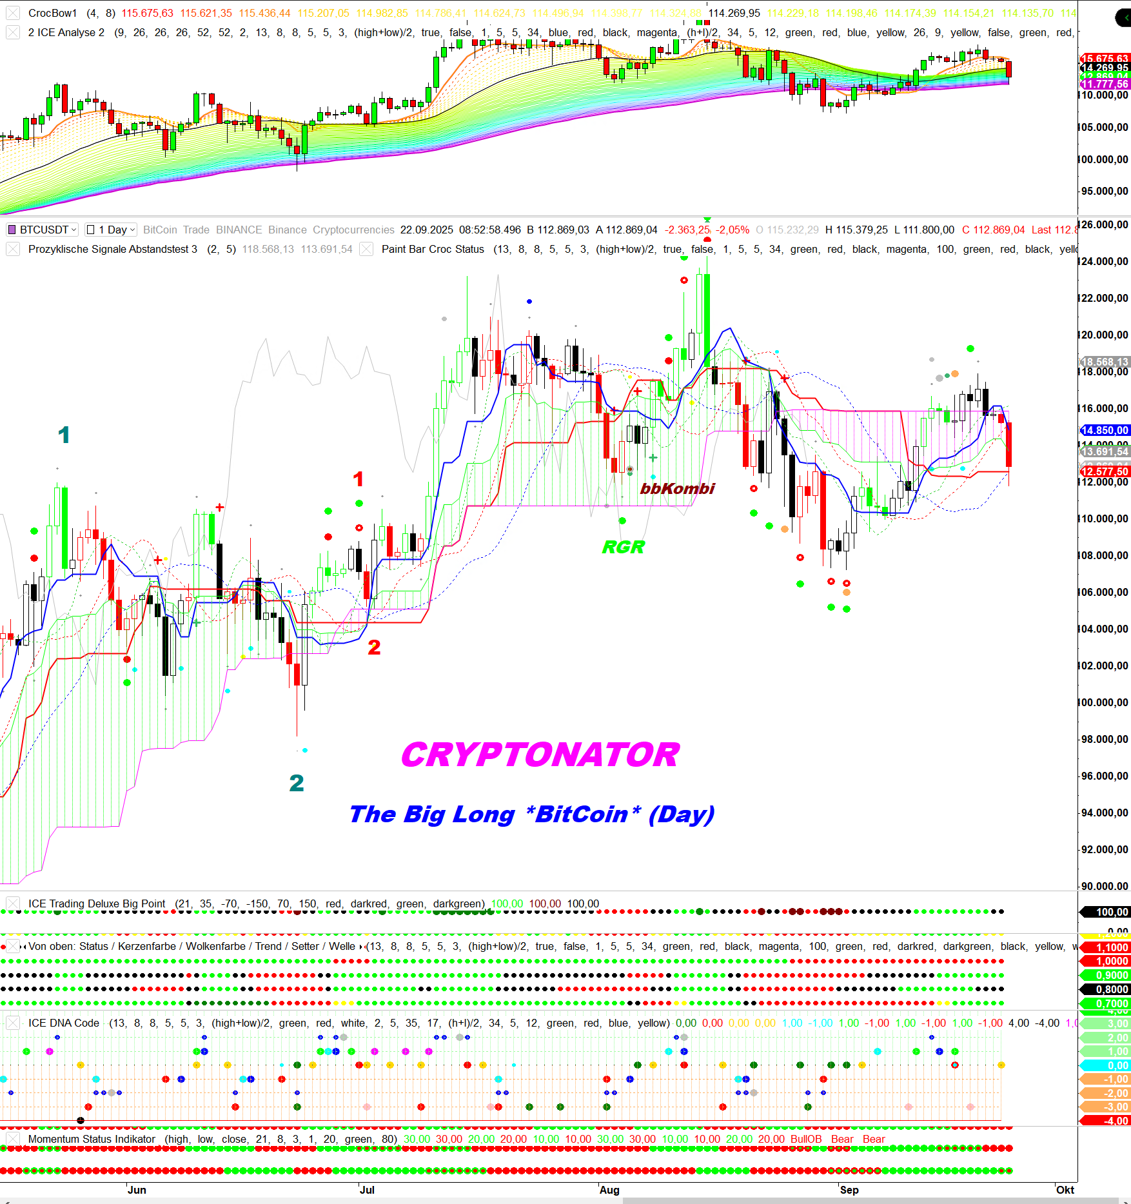The width and height of the screenshot is (1131, 1204).
Task: Select the Paint Bar Croc Status label
Action: 433,249
